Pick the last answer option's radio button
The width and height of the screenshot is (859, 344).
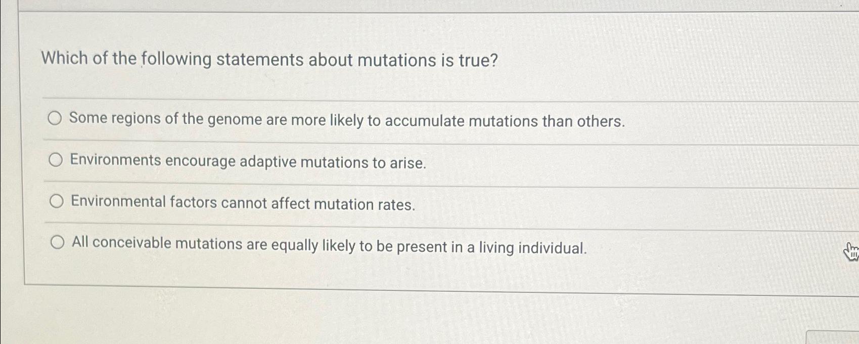click(57, 242)
